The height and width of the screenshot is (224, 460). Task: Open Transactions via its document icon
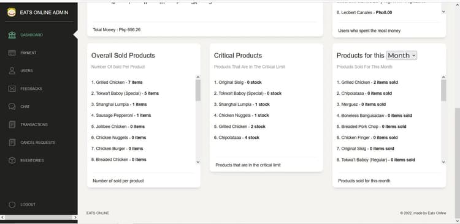tap(12, 124)
